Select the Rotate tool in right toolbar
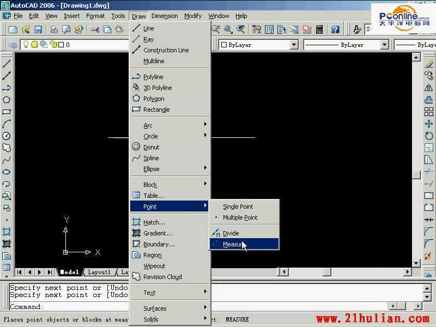This screenshot has height=327, width=436. click(x=428, y=136)
